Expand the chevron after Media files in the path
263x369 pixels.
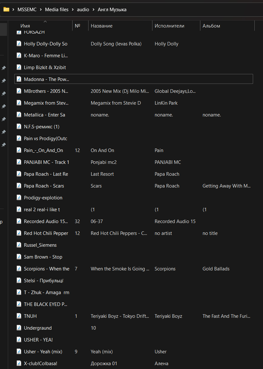click(73, 10)
